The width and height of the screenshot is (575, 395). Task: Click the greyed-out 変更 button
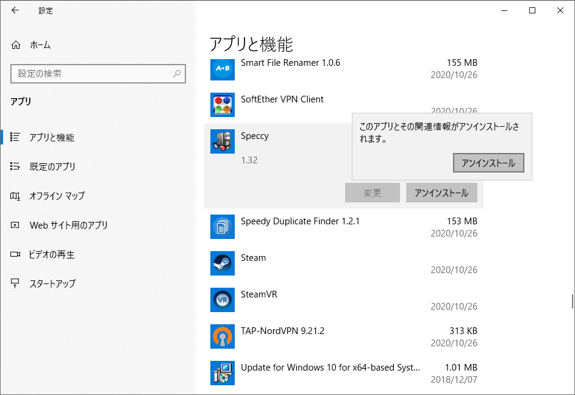[x=372, y=193]
